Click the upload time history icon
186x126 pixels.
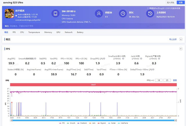click(150, 14)
